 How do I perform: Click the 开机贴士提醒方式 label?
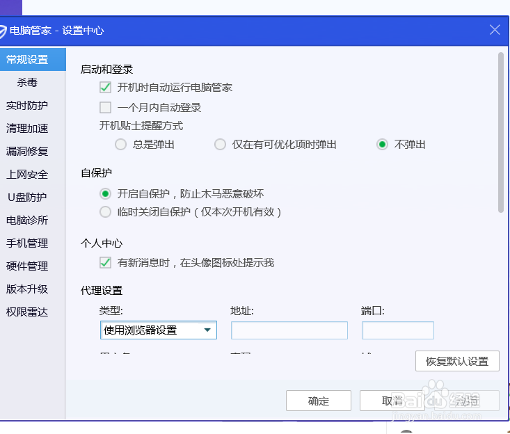click(141, 125)
